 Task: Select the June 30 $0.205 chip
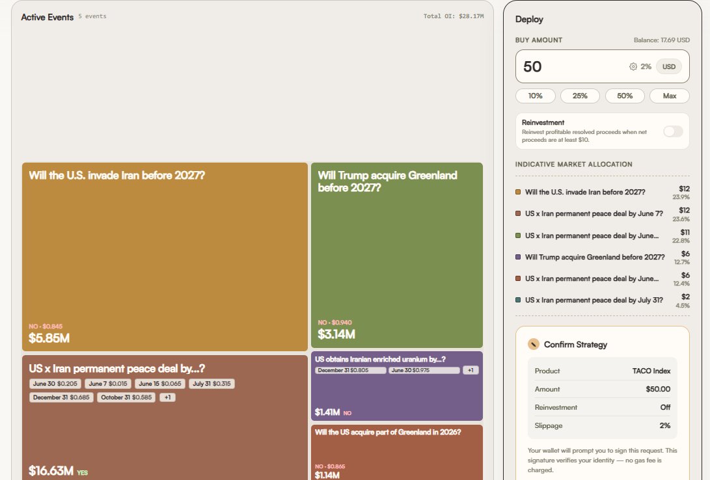point(55,384)
